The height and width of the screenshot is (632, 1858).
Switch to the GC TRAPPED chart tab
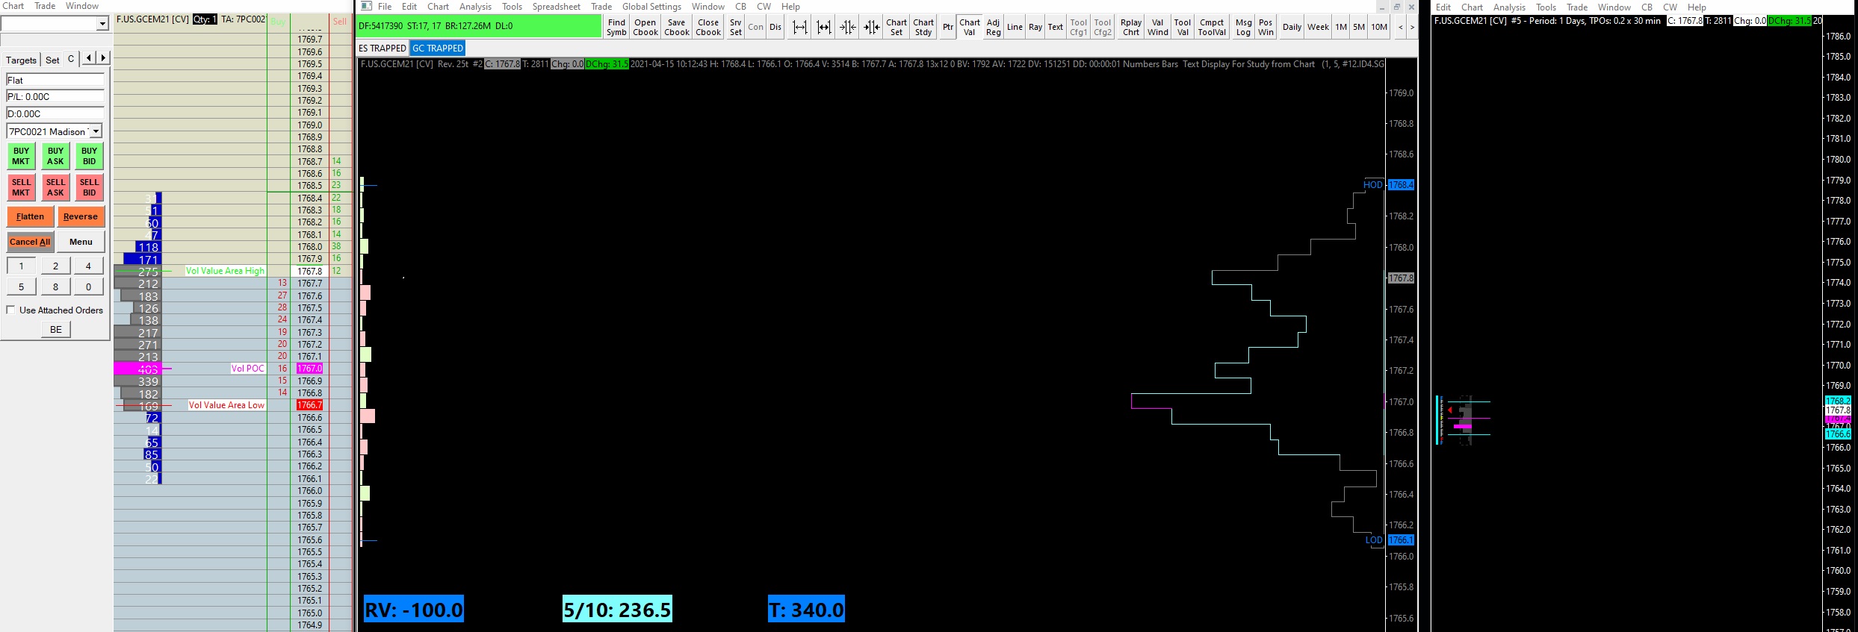click(438, 48)
